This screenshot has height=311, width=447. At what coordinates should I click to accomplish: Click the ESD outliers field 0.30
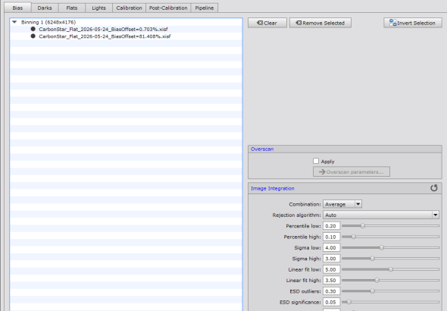coord(332,291)
